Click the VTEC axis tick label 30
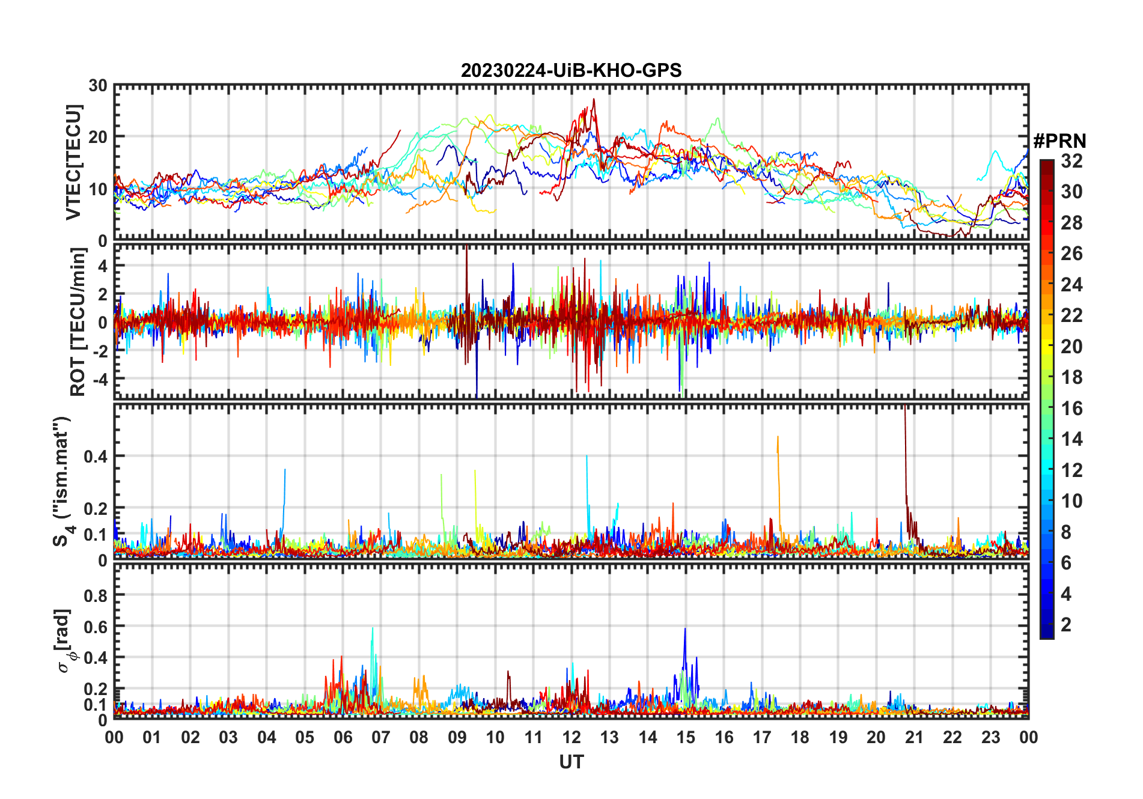The height and width of the screenshot is (799, 1143). tap(98, 86)
